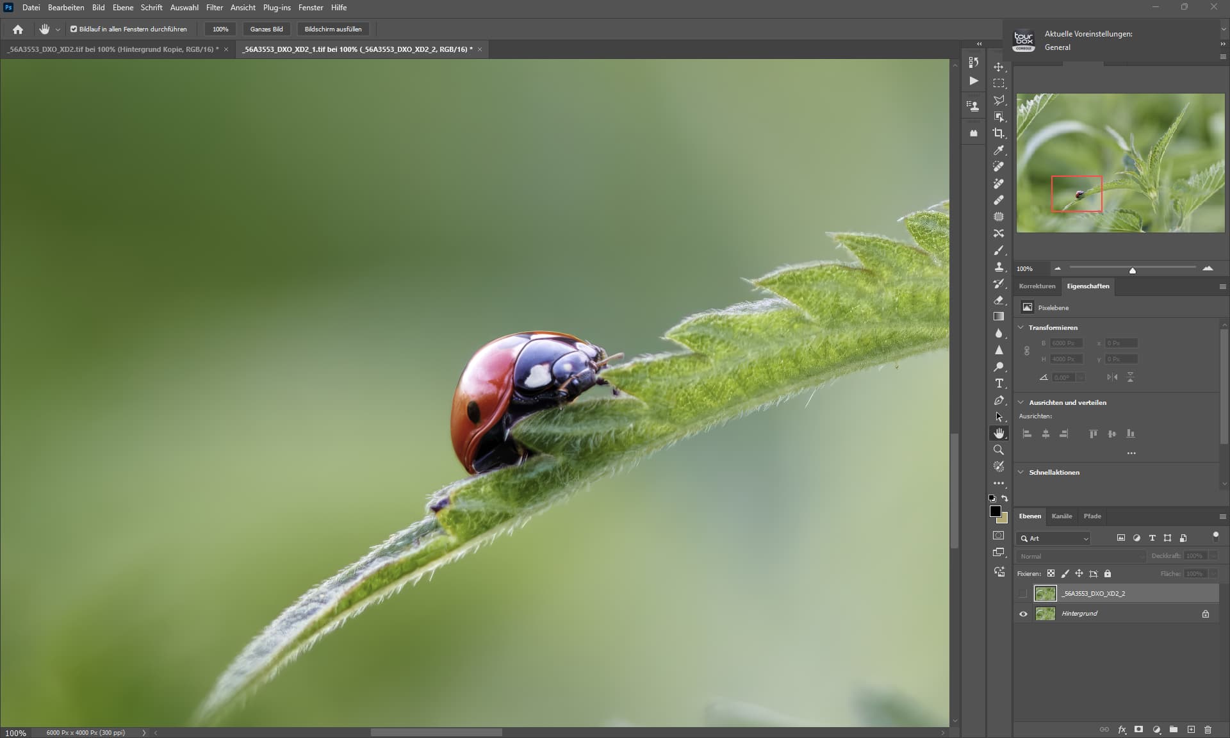The image size is (1230, 738).
Task: Select the Gradient tool
Action: [x=998, y=316]
